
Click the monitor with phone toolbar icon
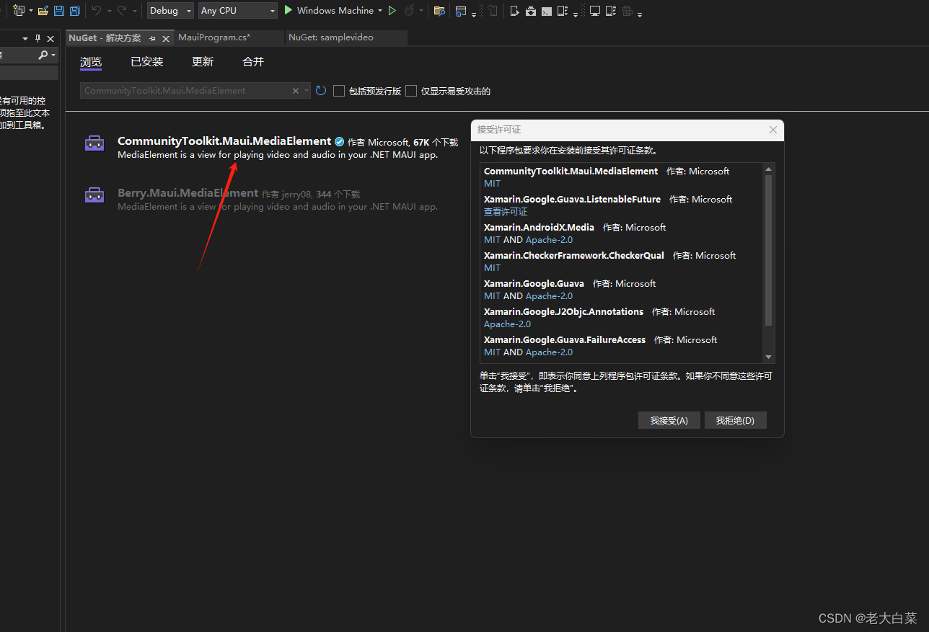(611, 10)
